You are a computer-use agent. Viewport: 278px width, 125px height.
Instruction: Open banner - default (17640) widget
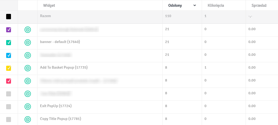(60, 42)
